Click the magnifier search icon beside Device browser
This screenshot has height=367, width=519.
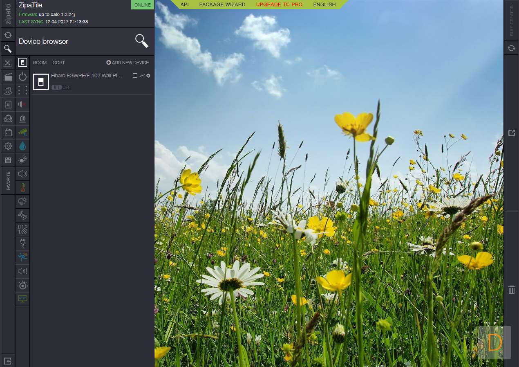pyautogui.click(x=141, y=41)
